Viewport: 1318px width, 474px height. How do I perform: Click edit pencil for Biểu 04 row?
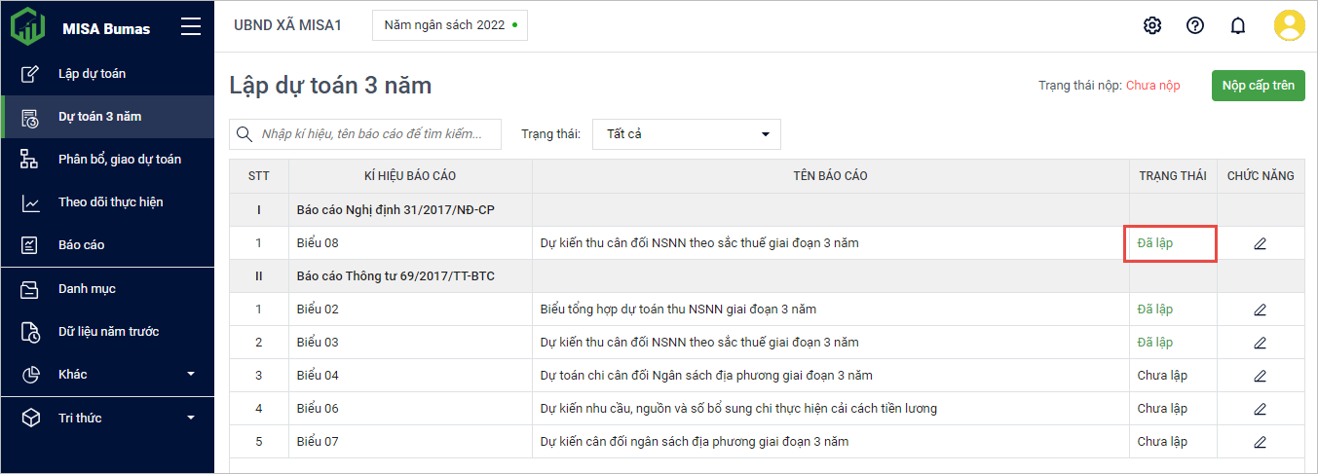pyautogui.click(x=1260, y=376)
